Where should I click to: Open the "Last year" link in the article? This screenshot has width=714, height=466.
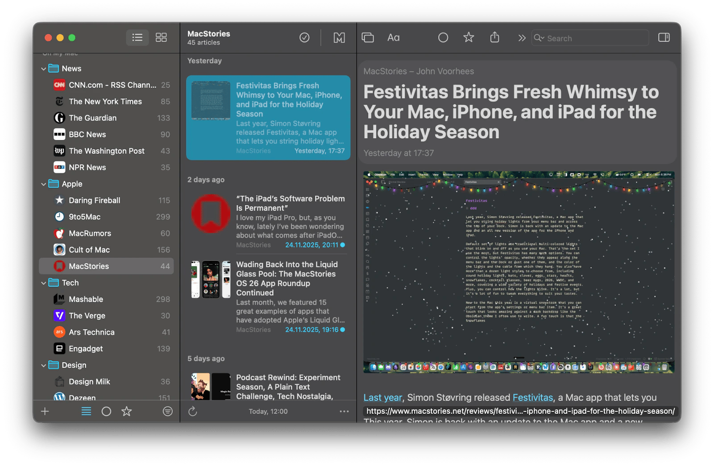pyautogui.click(x=382, y=397)
